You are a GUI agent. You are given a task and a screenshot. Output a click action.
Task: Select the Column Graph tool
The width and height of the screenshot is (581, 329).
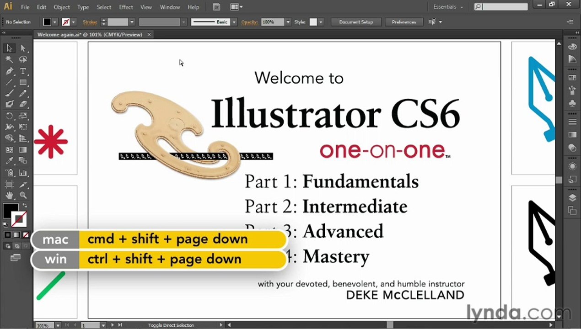tap(23, 173)
